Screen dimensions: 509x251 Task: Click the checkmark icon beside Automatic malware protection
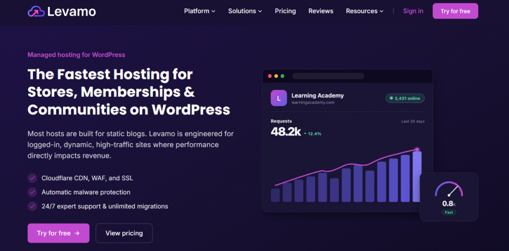32,192
